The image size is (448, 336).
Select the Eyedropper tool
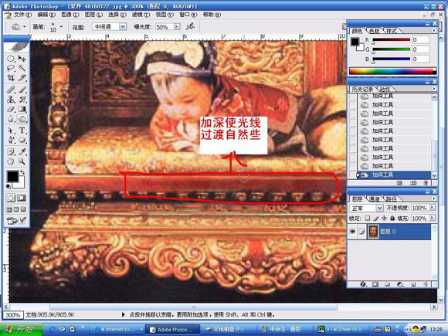point(22,151)
